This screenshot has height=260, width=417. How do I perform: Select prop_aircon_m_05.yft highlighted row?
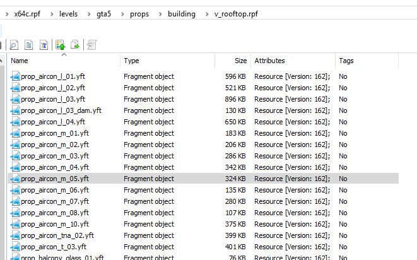(x=55, y=179)
